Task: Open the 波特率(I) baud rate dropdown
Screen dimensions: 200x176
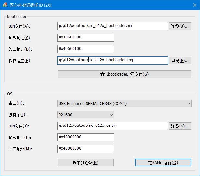Action: pos(86,115)
